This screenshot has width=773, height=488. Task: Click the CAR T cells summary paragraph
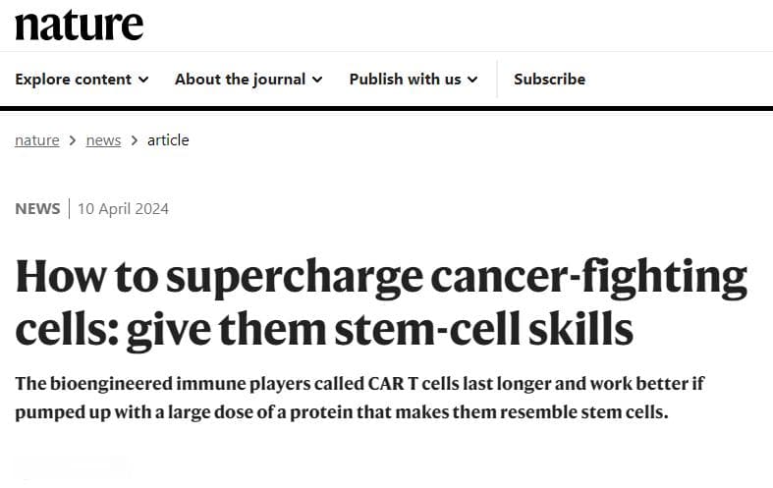pos(359,398)
